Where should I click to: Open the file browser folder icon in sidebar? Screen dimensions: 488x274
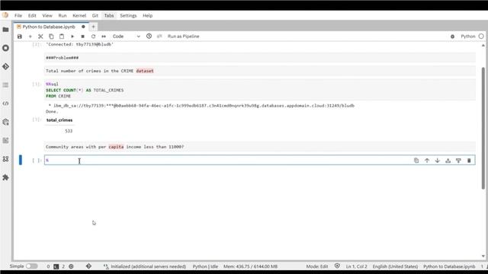point(5,30)
